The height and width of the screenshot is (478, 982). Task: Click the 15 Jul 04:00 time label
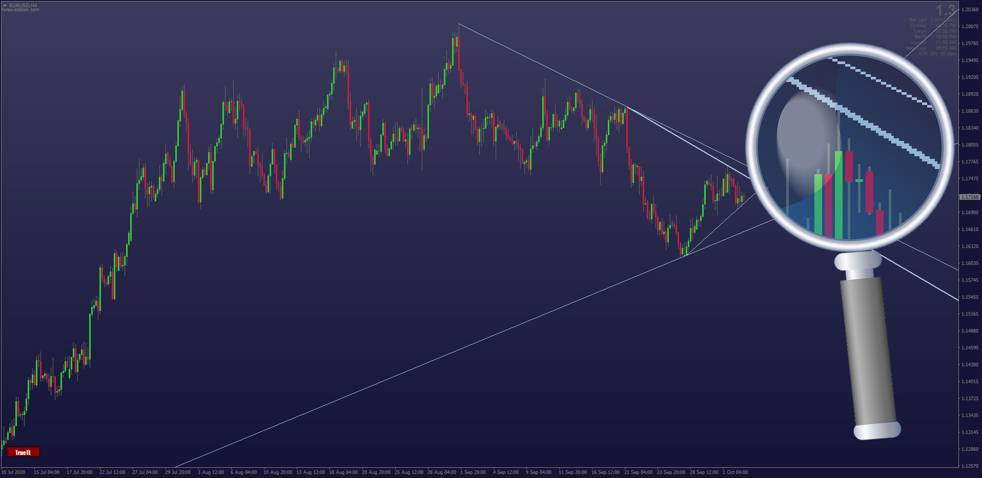pos(47,472)
